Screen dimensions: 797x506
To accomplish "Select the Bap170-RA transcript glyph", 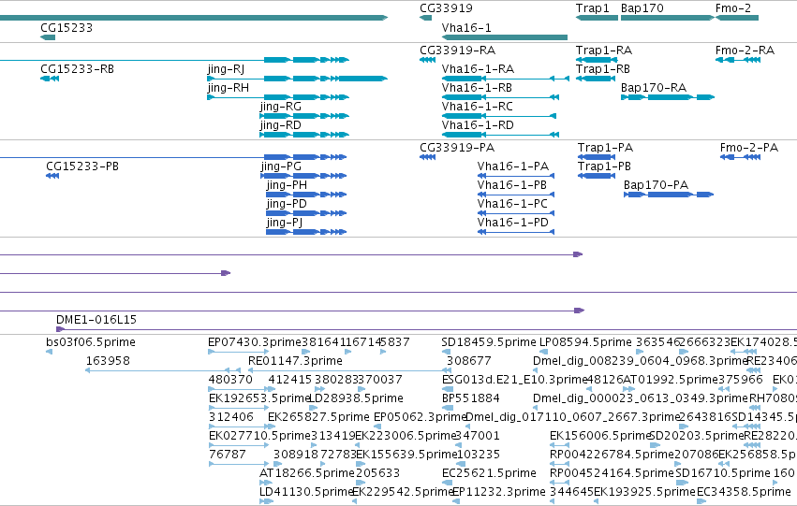I will click(x=668, y=97).
